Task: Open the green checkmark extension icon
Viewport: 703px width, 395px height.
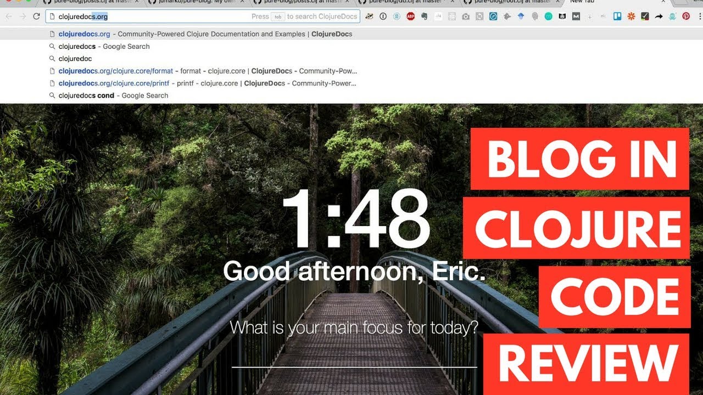Action: [645, 16]
